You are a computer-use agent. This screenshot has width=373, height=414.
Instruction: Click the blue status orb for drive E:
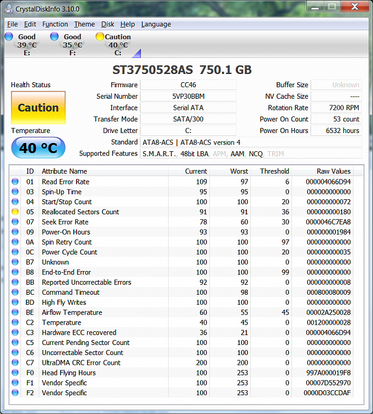click(9, 36)
